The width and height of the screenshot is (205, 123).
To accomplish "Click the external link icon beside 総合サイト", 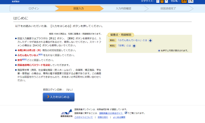I will 126,113.
